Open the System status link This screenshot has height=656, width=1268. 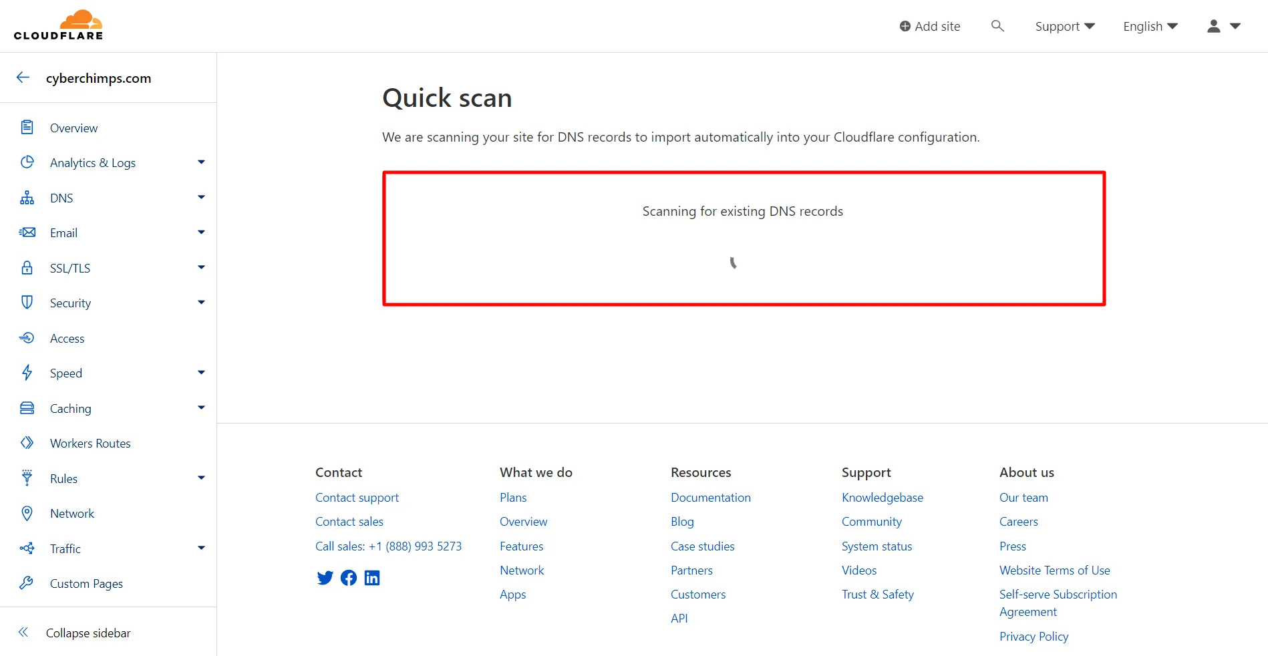877,546
